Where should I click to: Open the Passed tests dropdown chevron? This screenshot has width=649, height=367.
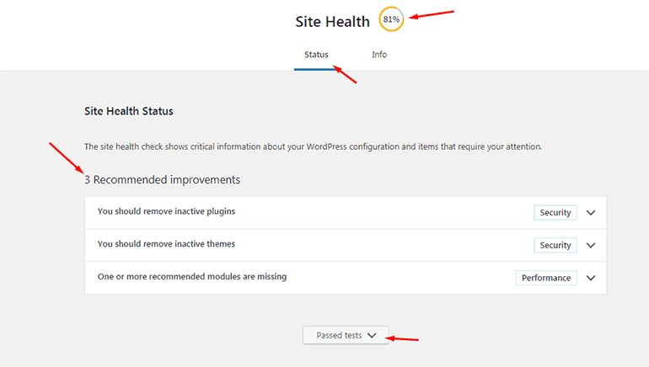[372, 335]
